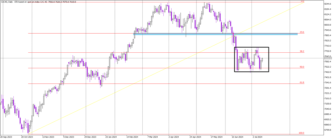The height and width of the screenshot is (139, 334).
Task: Click the 7582.4 price axis label
Action: (327, 62)
